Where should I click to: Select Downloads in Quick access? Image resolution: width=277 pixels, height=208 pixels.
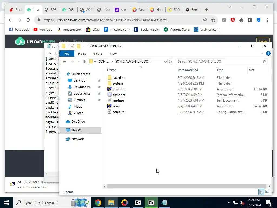point(81,87)
